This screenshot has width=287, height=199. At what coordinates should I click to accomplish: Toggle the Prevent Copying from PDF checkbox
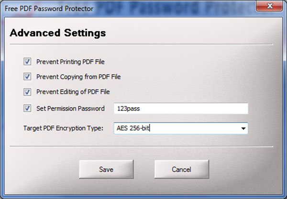point(27,77)
